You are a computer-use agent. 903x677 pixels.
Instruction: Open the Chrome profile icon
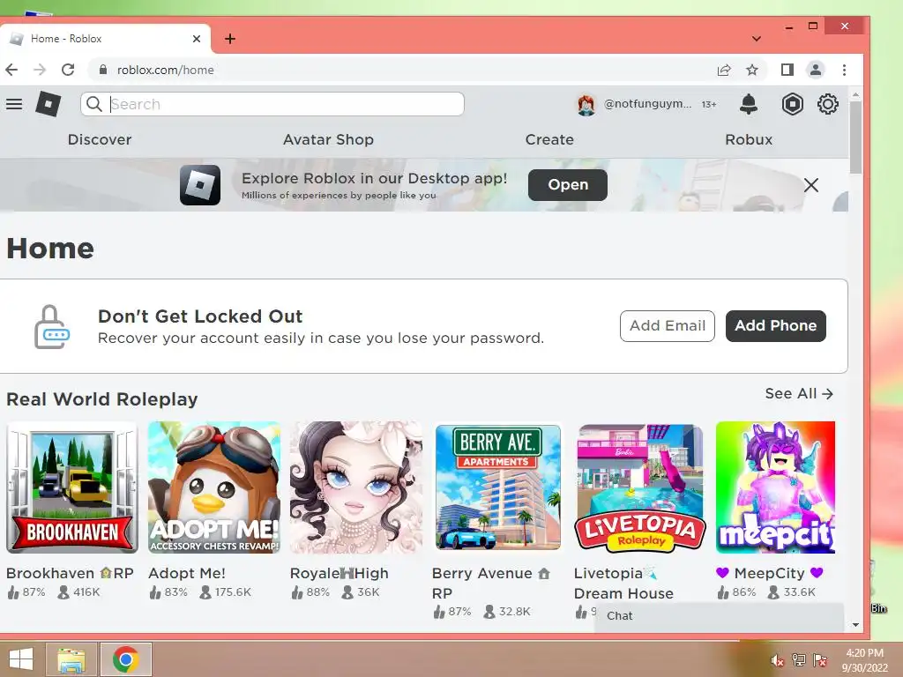tap(816, 71)
